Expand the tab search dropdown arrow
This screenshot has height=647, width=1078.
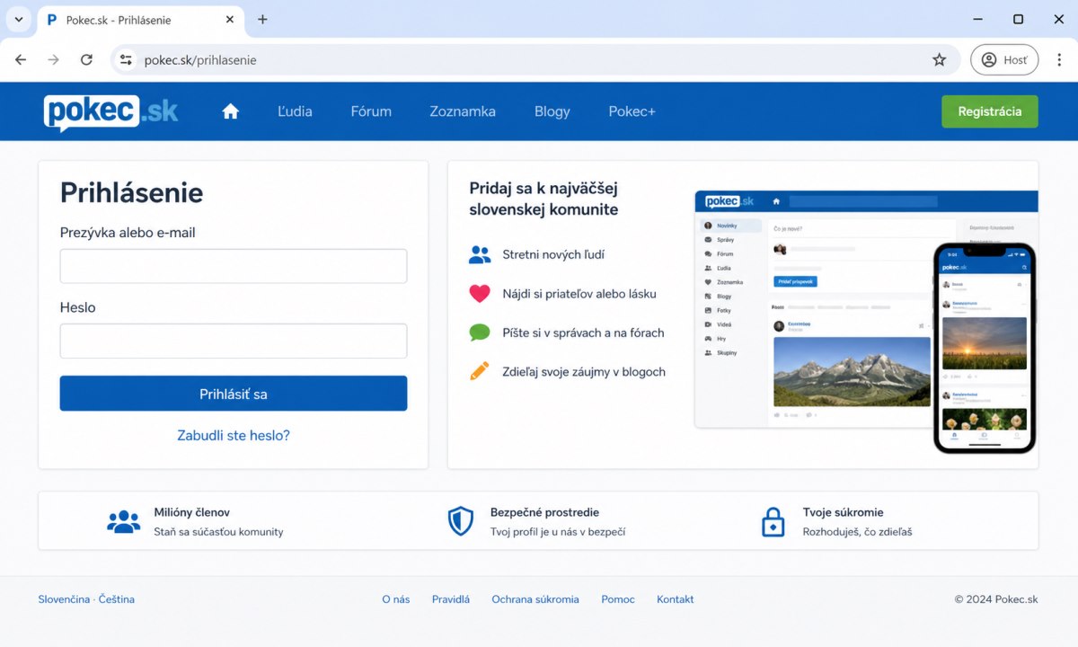coord(17,20)
